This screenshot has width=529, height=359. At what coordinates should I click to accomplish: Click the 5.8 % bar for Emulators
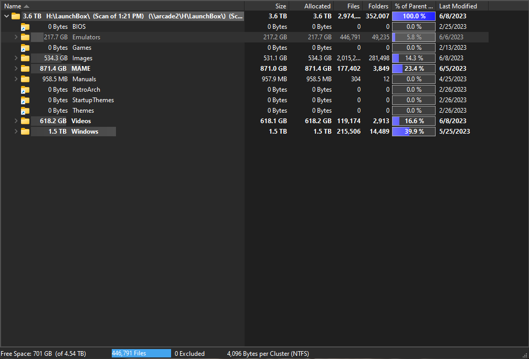click(x=414, y=37)
